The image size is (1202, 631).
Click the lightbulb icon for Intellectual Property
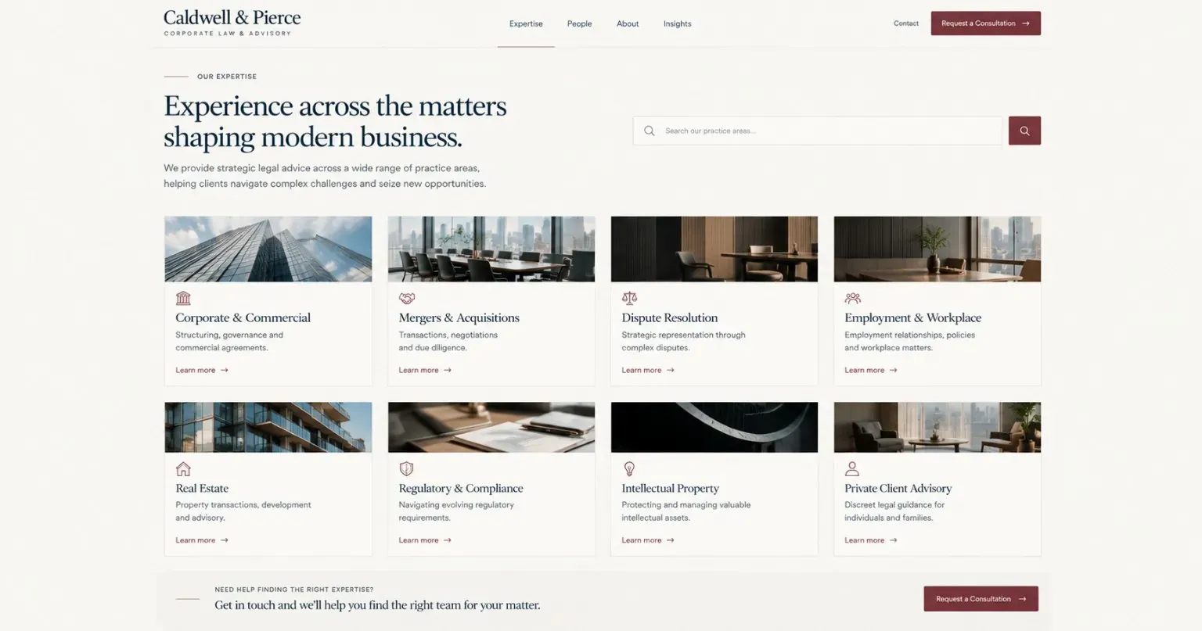(629, 468)
